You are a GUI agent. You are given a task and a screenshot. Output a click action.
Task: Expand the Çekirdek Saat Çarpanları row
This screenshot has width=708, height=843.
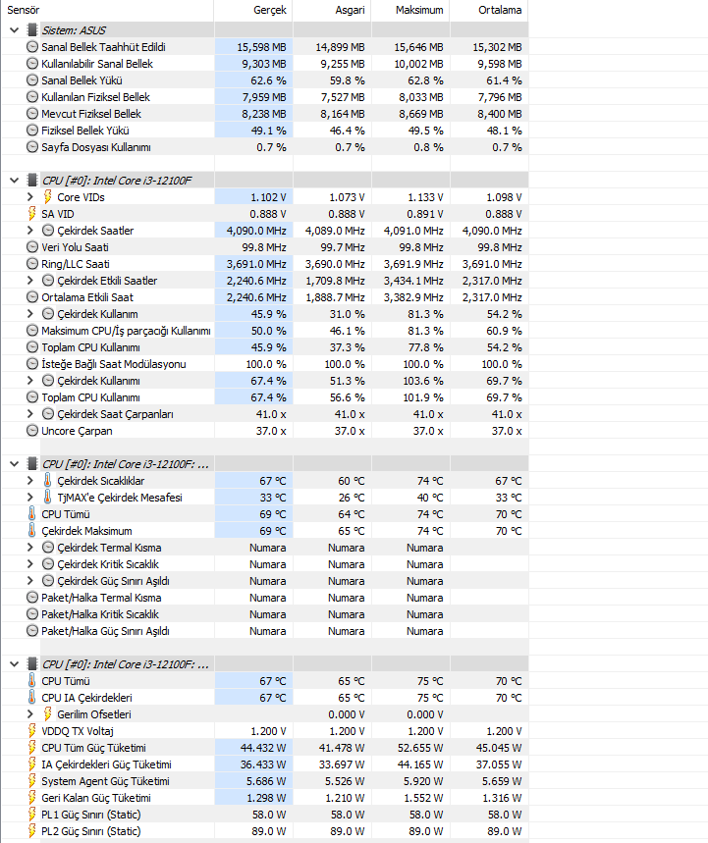(30, 413)
